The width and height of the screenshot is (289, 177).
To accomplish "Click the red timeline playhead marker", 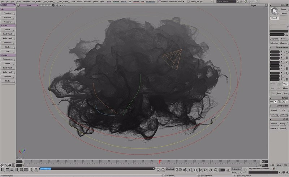I will (x=160, y=161).
